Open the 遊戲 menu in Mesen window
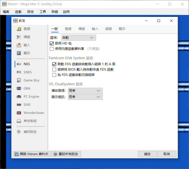The height and width of the screenshot is (169, 189). coord(18,12)
